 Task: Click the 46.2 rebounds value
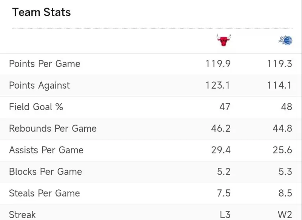220,128
